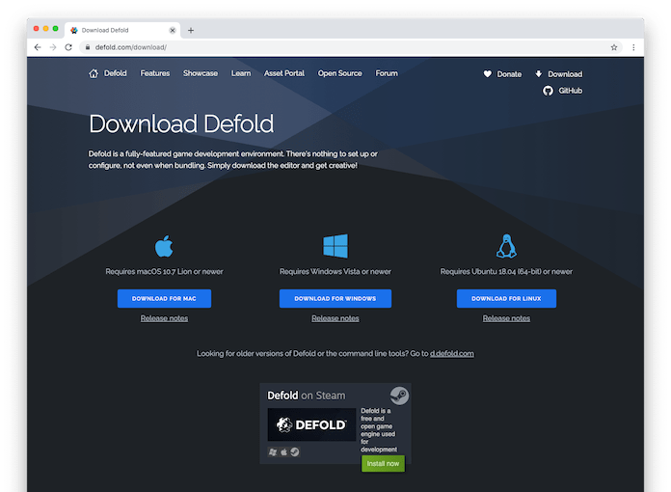Click the Steam platform icon under the Defold banner
Image resolution: width=671 pixels, height=492 pixels.
click(295, 451)
